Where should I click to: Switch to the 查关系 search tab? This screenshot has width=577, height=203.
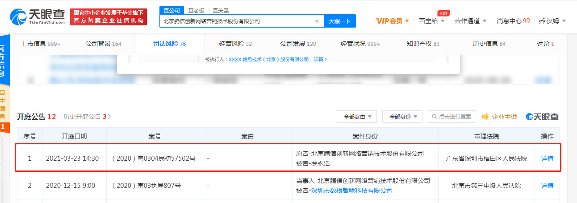[x=220, y=10]
